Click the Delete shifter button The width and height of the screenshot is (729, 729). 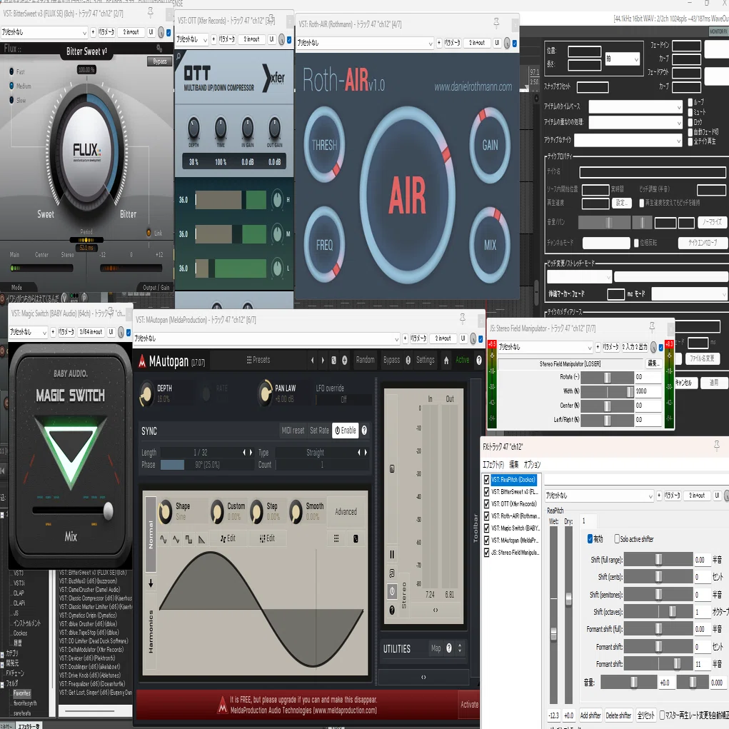pos(618,715)
